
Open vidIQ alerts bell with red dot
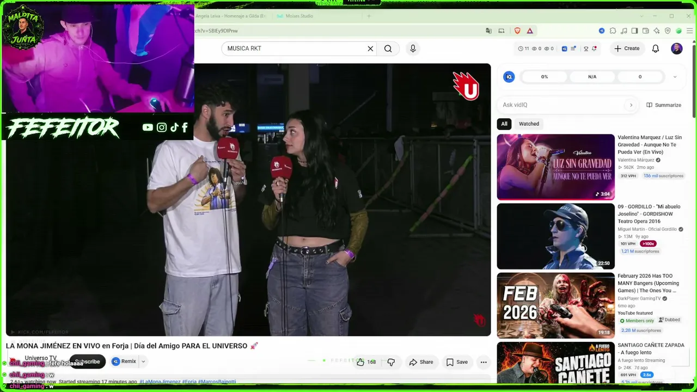pyautogui.click(x=594, y=48)
